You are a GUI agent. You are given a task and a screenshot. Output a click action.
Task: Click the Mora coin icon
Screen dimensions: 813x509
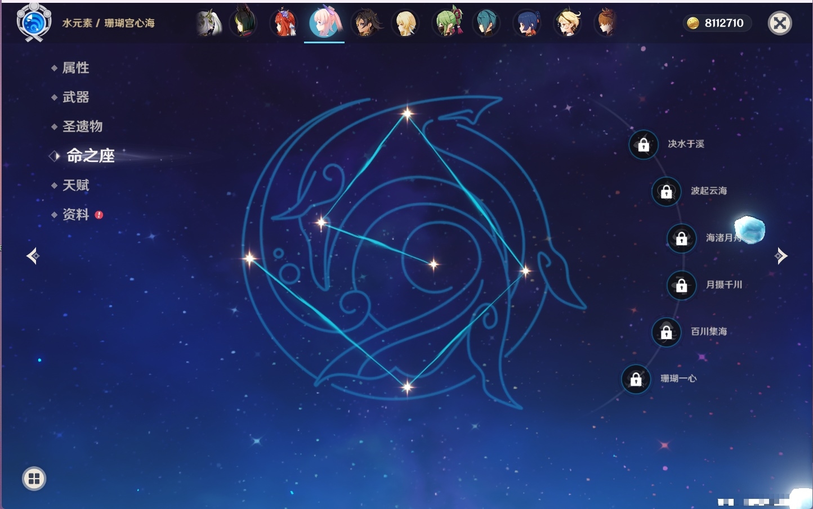pyautogui.click(x=693, y=23)
